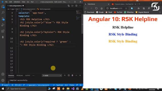Open the View menu
162x91 pixels.
pos(24,2)
